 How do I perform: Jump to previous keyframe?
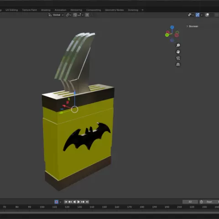70,202
